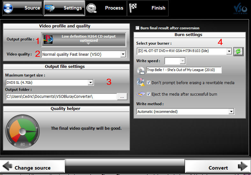
Task: Click the clock icon on Process tab
Action: 91,8
